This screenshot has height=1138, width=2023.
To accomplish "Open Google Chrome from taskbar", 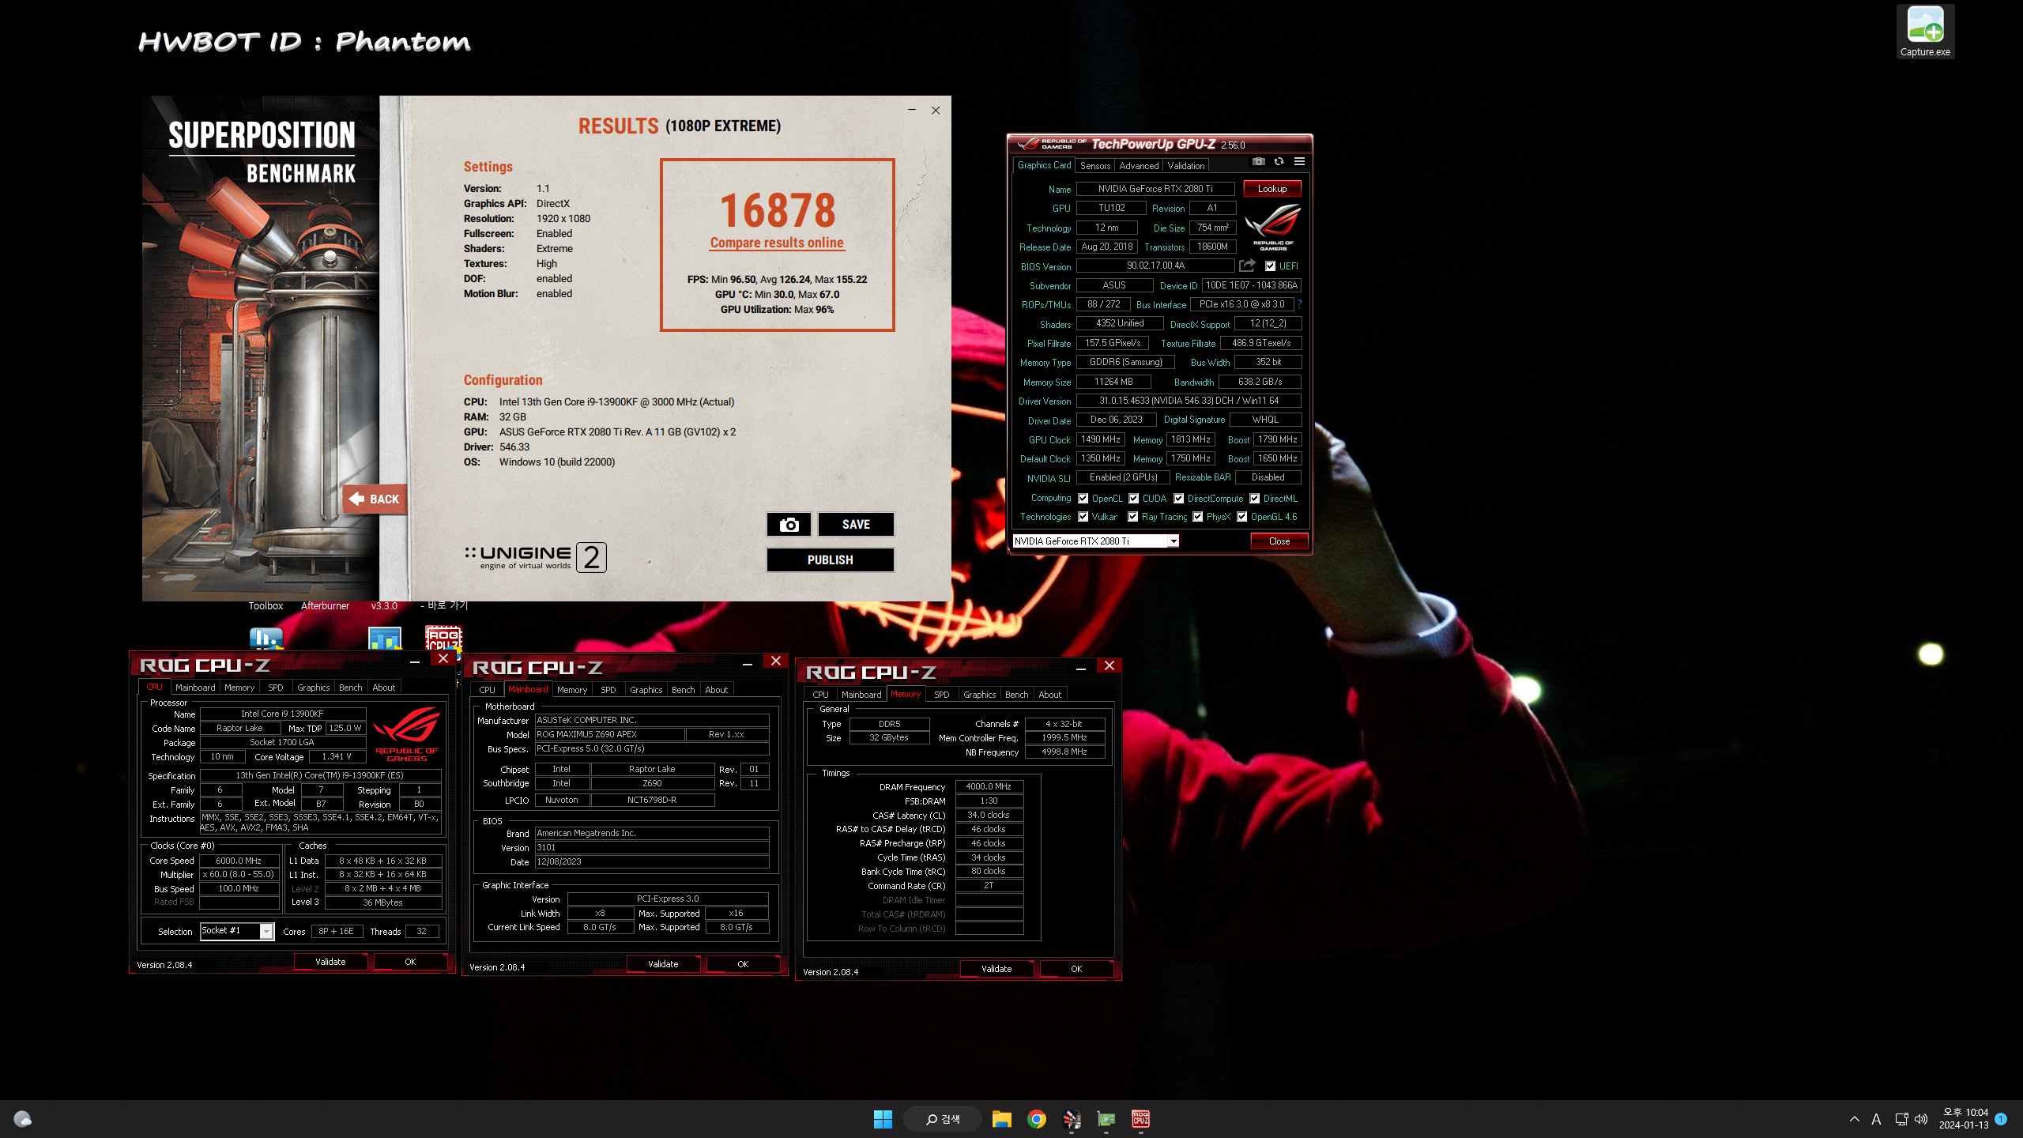I will 1037,1119.
